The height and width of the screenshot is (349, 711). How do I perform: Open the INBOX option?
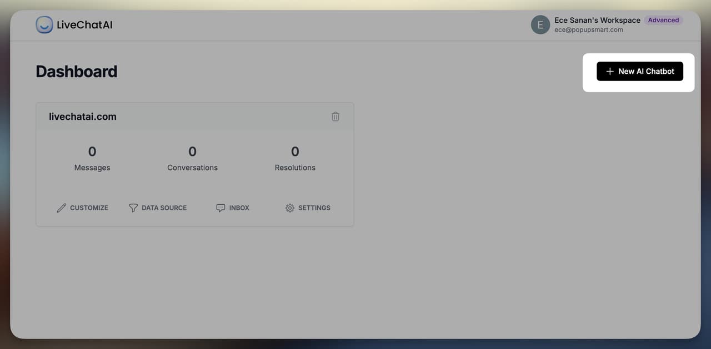(233, 208)
